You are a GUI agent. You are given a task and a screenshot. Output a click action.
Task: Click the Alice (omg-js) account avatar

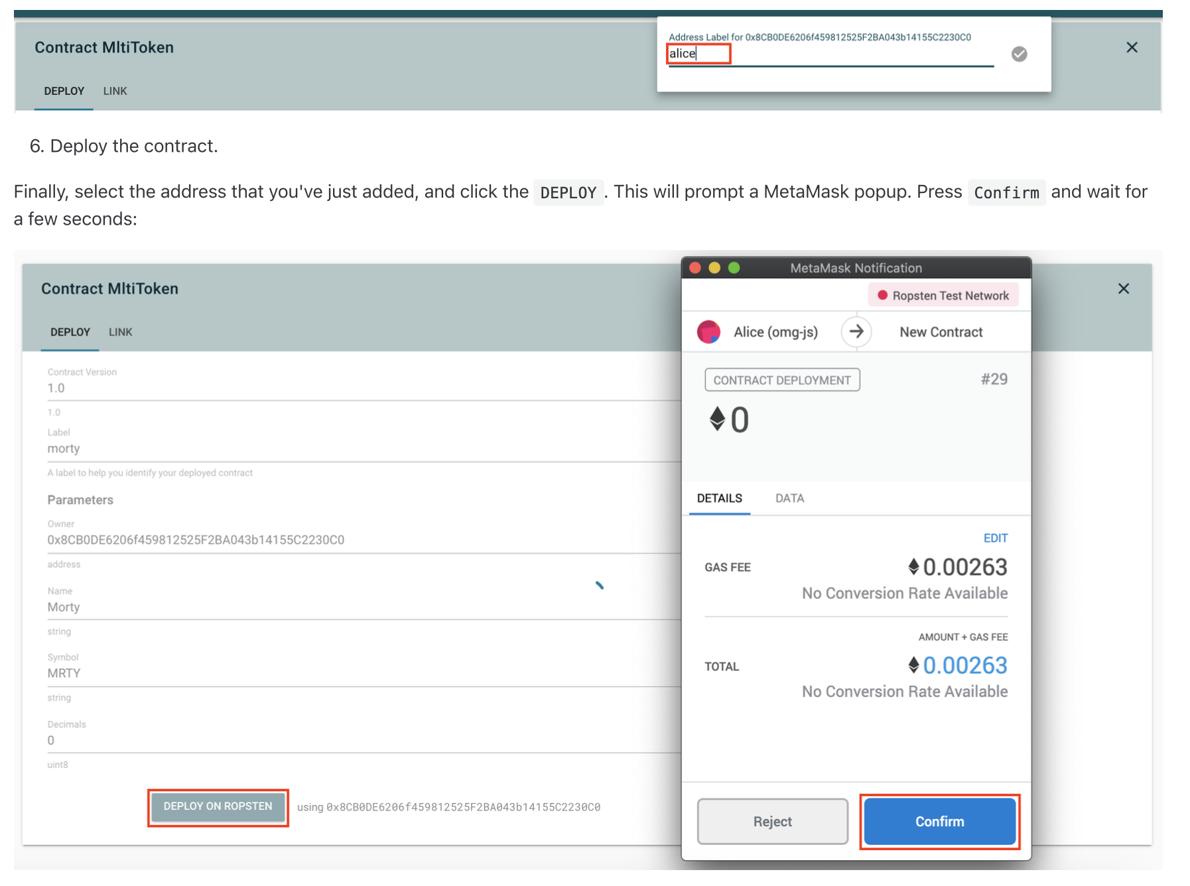coord(708,332)
